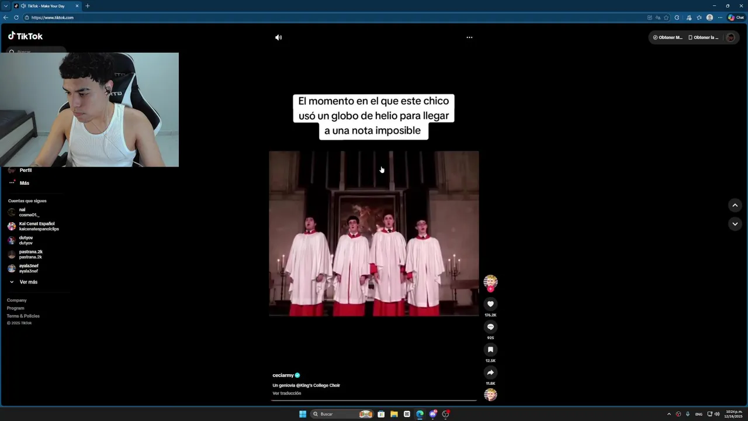Open the browser profile avatar
The image size is (748, 421).
[x=710, y=18]
